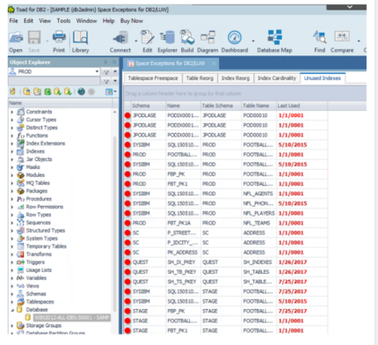
Task: Sort by the Last Used column header
Action: coord(302,106)
